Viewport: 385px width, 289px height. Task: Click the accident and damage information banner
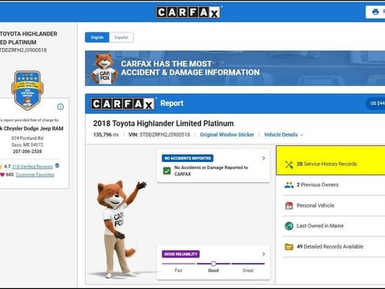coord(235,69)
